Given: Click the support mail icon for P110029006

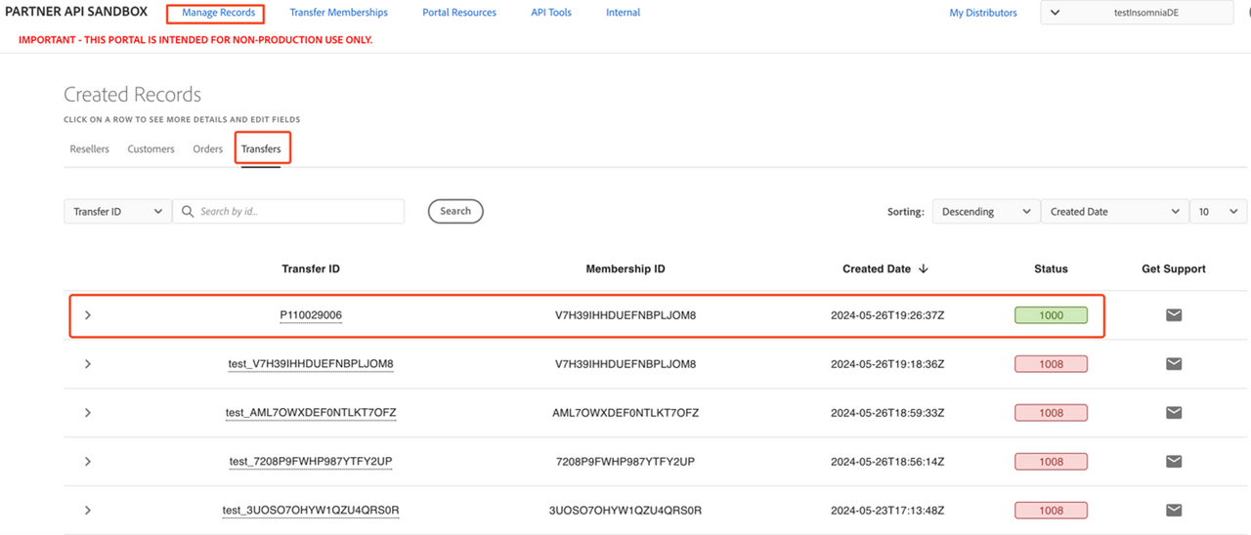Looking at the screenshot, I should 1174,315.
